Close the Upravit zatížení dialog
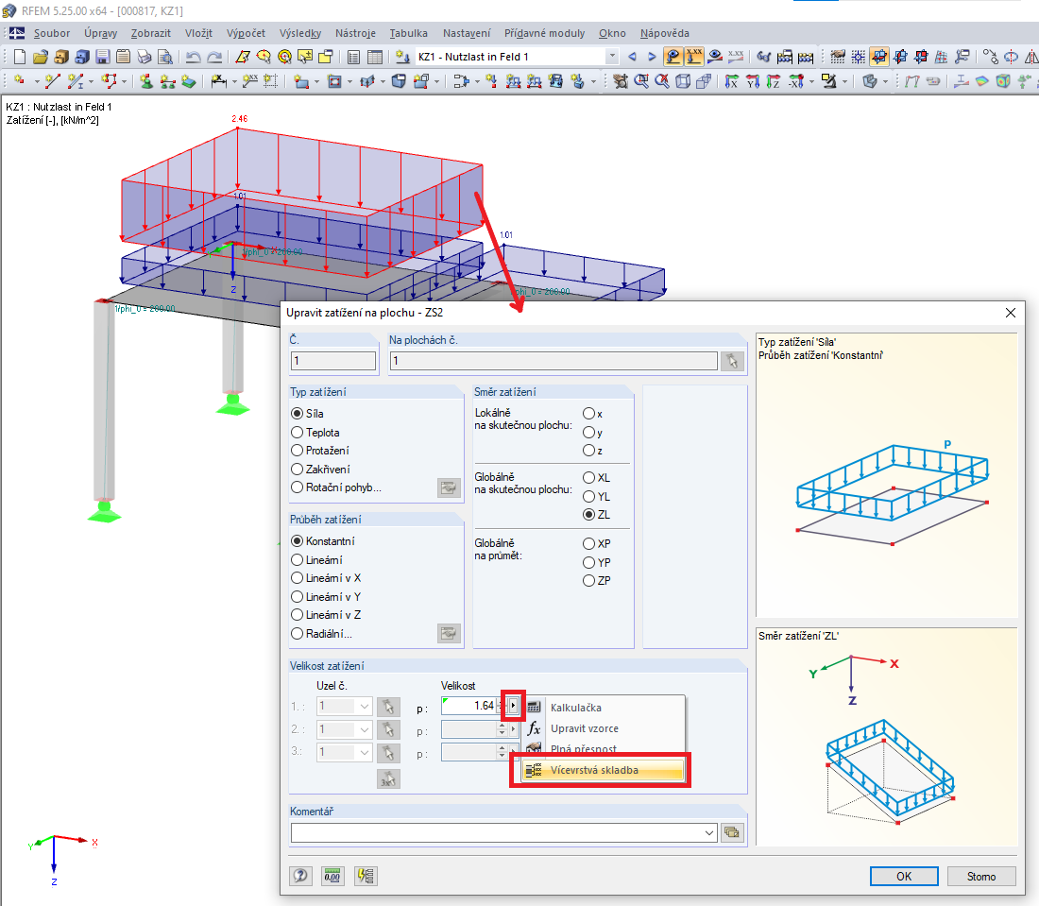Viewport: 1039px width, 906px height. click(x=1011, y=313)
